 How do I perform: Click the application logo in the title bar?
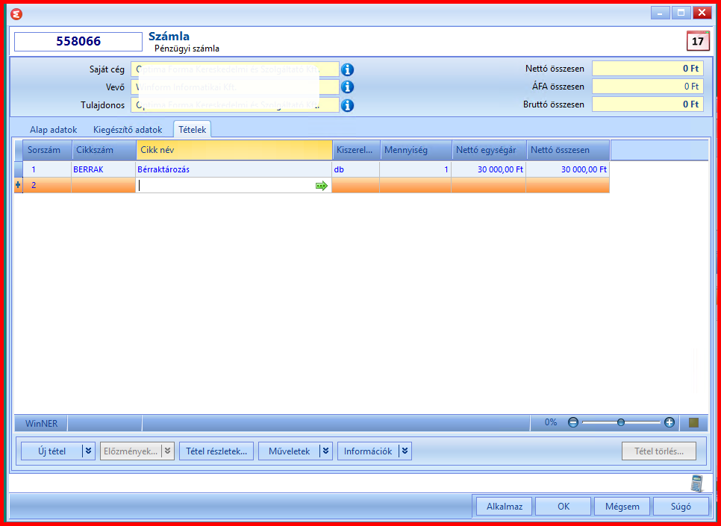(x=16, y=13)
